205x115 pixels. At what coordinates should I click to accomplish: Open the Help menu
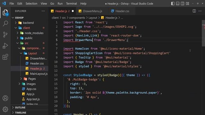(83, 4)
